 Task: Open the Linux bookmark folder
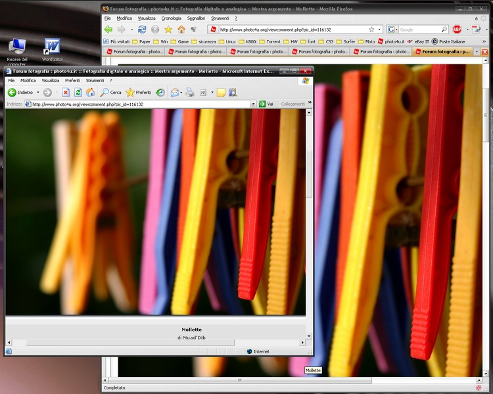coord(227,41)
